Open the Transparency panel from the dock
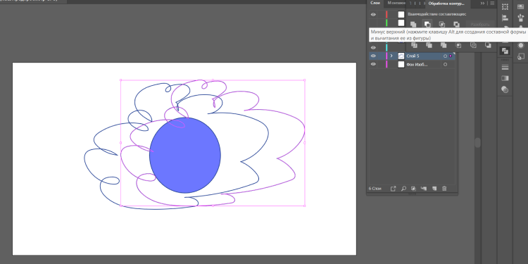The height and width of the screenshot is (264, 528). pyautogui.click(x=505, y=89)
